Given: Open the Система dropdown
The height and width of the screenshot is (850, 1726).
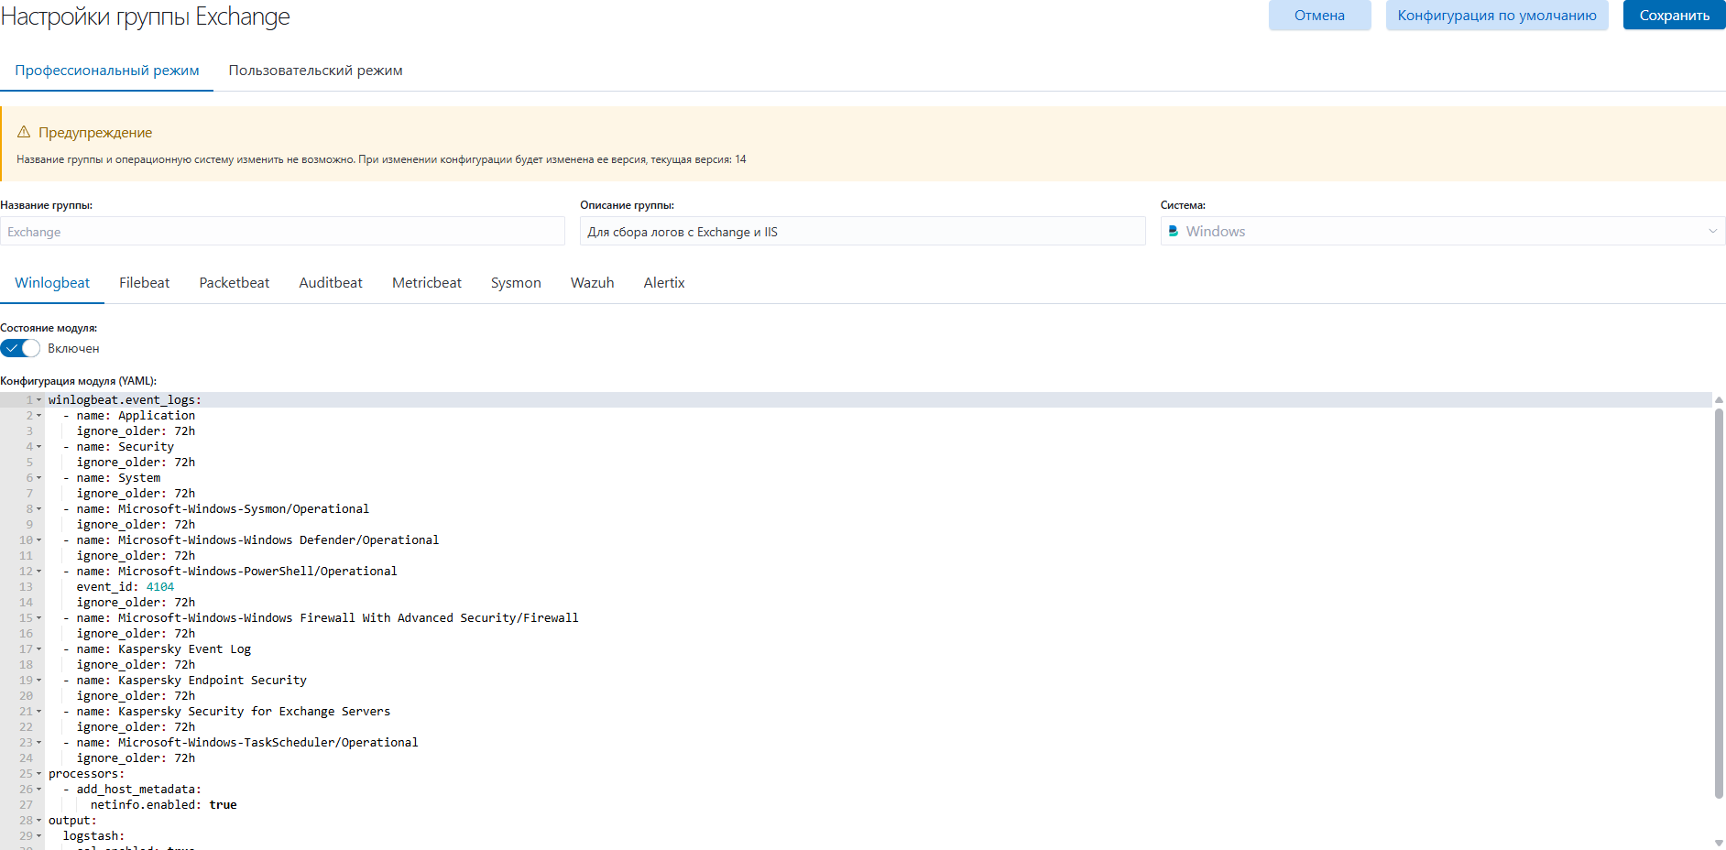Looking at the screenshot, I should 1443,231.
